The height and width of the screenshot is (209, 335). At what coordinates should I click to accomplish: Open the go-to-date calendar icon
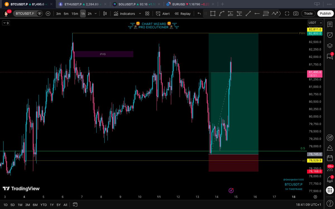coord(75,205)
